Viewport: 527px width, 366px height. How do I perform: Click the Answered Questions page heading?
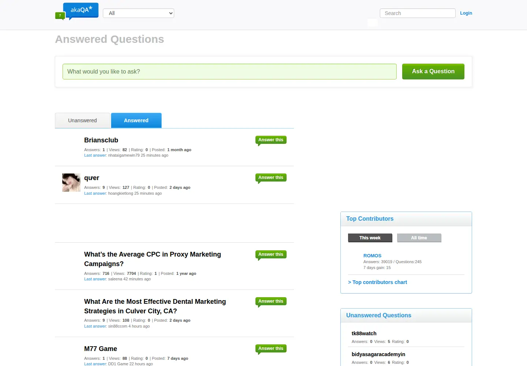(109, 39)
